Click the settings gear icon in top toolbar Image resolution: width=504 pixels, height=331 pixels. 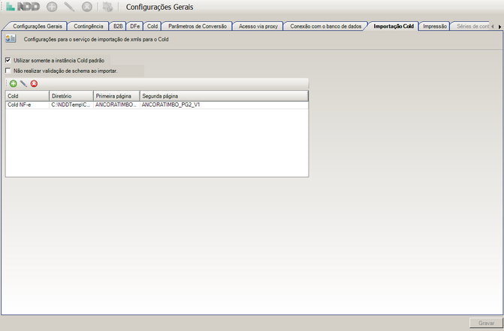(107, 7)
